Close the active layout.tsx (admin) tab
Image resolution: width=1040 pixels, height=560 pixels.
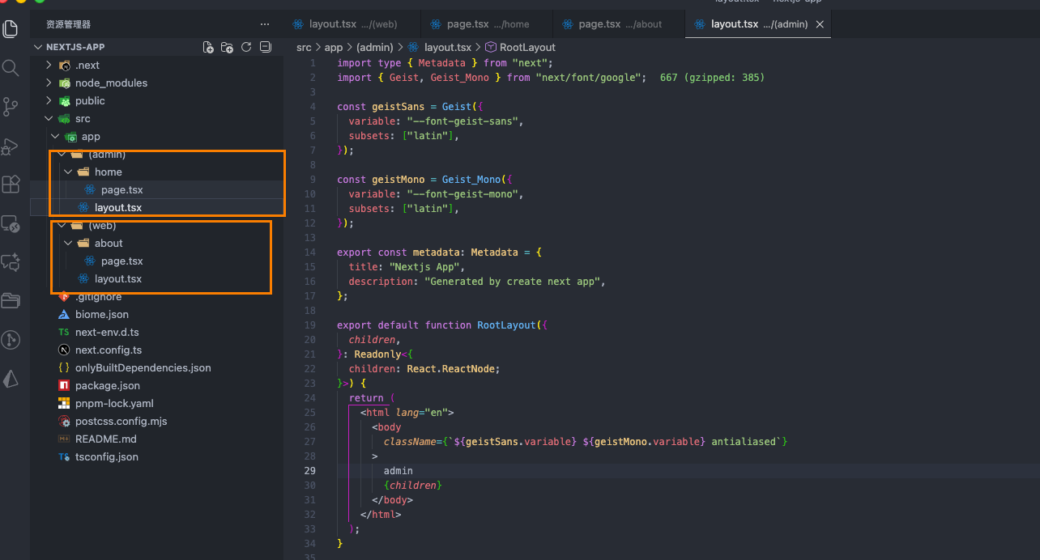[x=820, y=24]
